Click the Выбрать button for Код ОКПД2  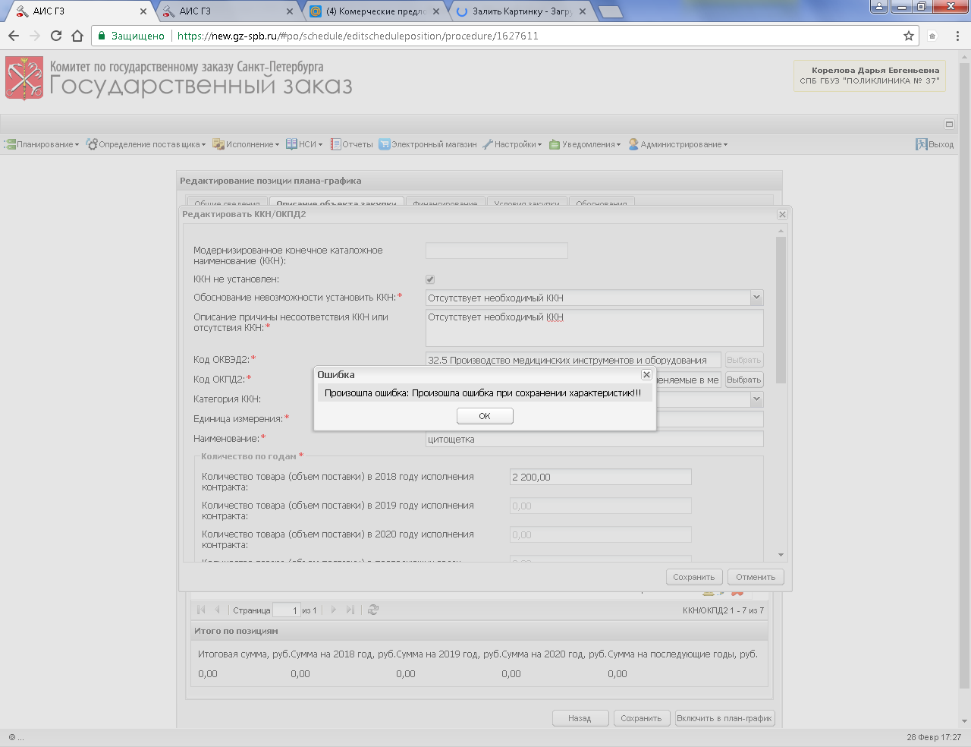(743, 380)
